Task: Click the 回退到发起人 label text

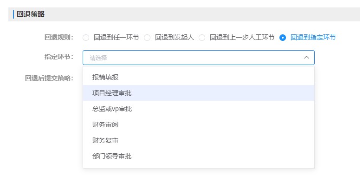Action: (173, 38)
